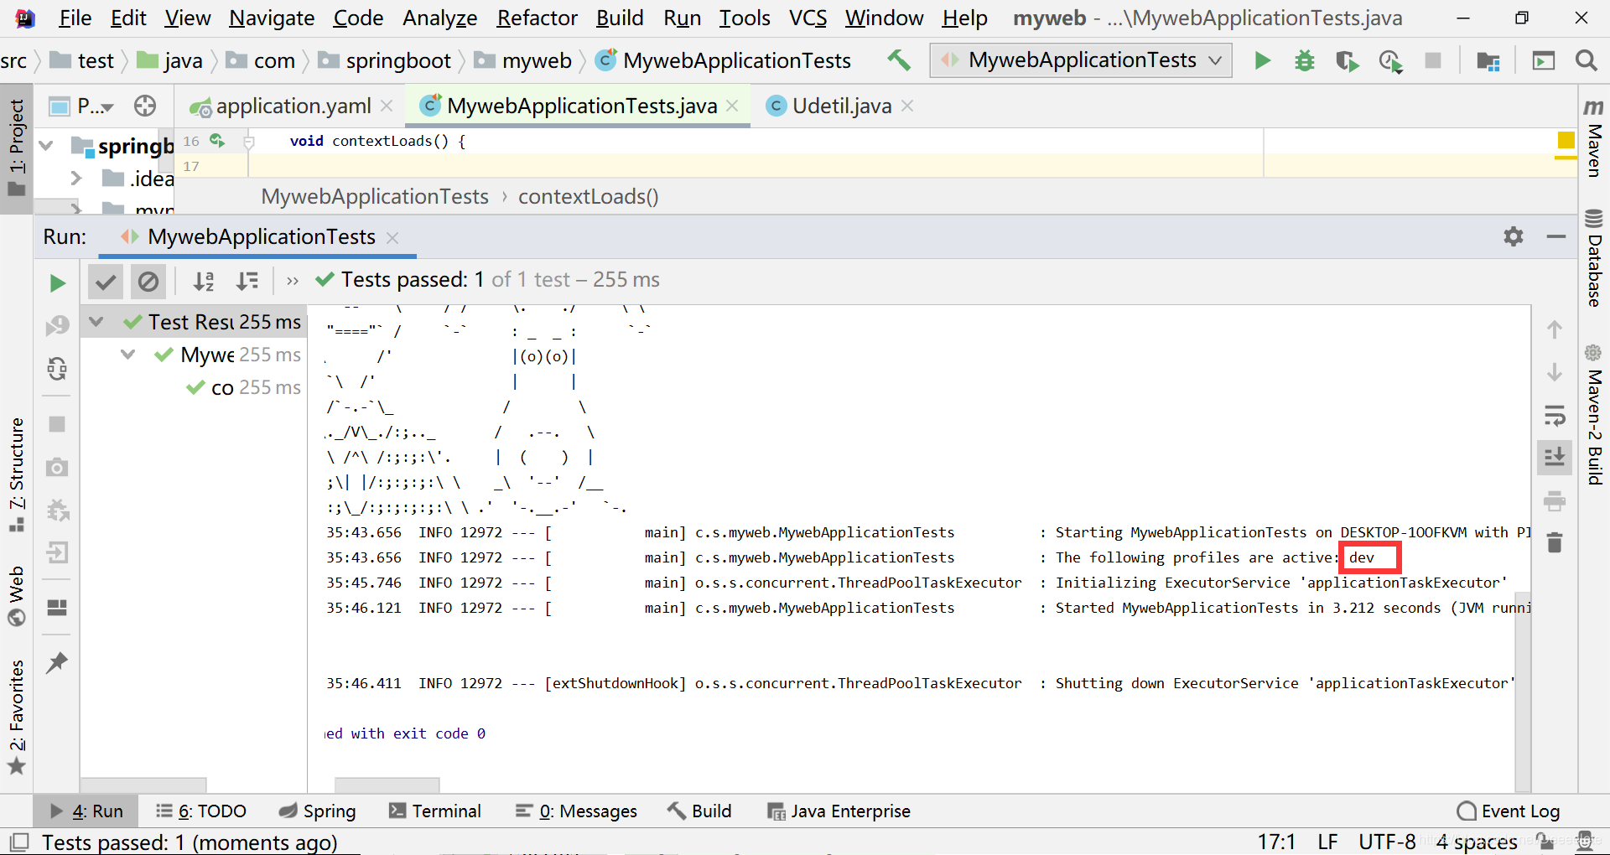Click the 4 spaces indent status item
Viewport: 1610px width, 855px height.
[1477, 842]
